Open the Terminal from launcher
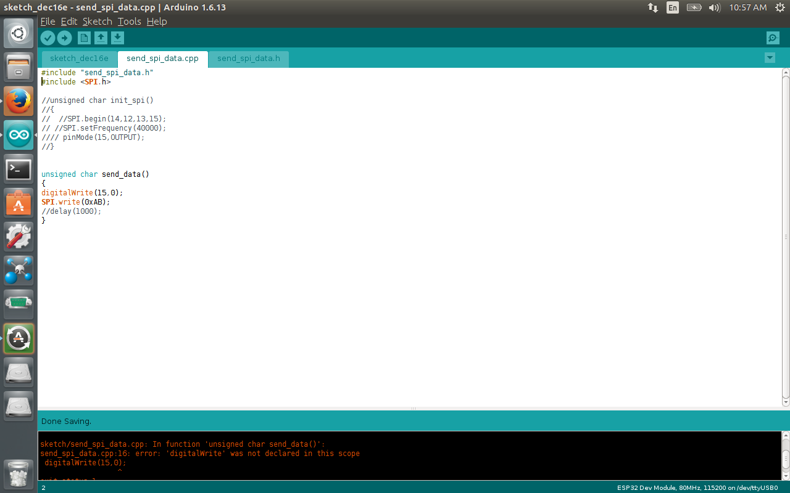 pyautogui.click(x=19, y=169)
